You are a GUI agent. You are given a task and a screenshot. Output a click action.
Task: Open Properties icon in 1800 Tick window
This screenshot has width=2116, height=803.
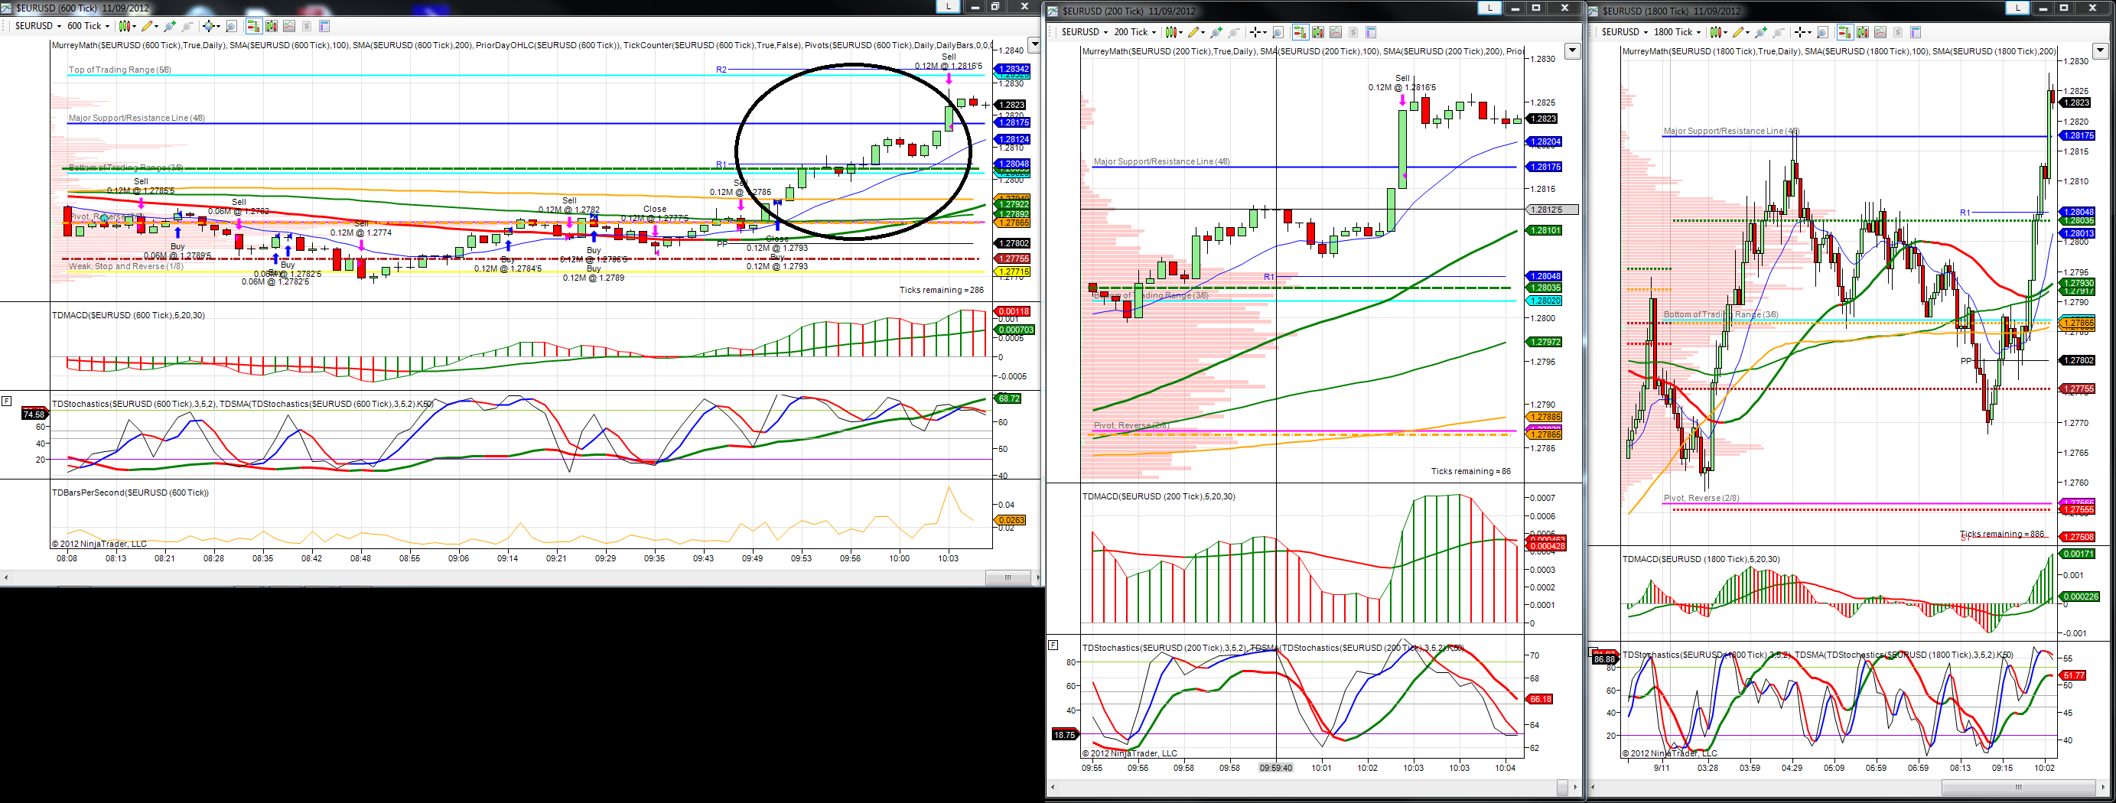click(x=1916, y=32)
